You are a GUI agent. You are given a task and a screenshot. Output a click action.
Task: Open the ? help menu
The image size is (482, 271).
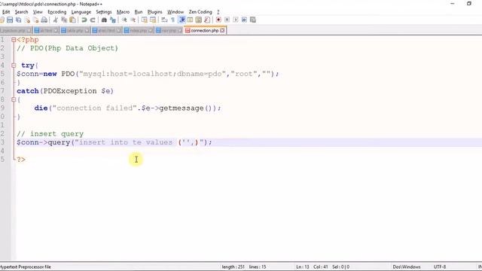(x=218, y=12)
